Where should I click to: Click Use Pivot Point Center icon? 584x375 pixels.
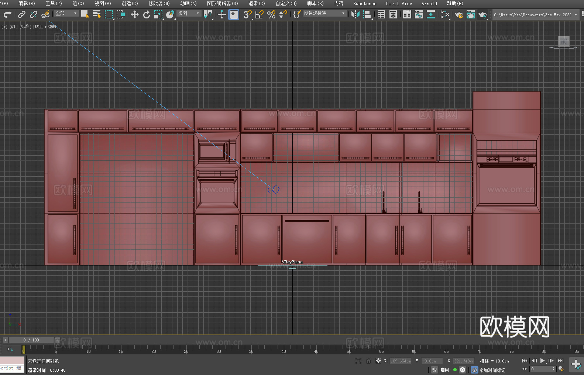pos(208,14)
